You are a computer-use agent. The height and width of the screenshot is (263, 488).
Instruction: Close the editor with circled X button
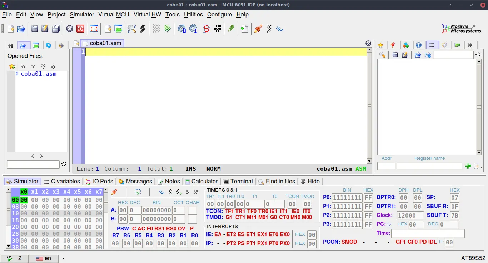[368, 43]
